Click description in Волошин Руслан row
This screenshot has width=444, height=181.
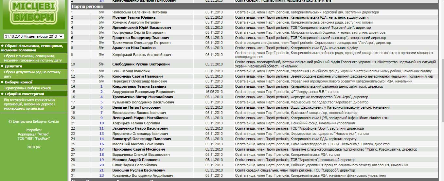[x=295, y=170]
